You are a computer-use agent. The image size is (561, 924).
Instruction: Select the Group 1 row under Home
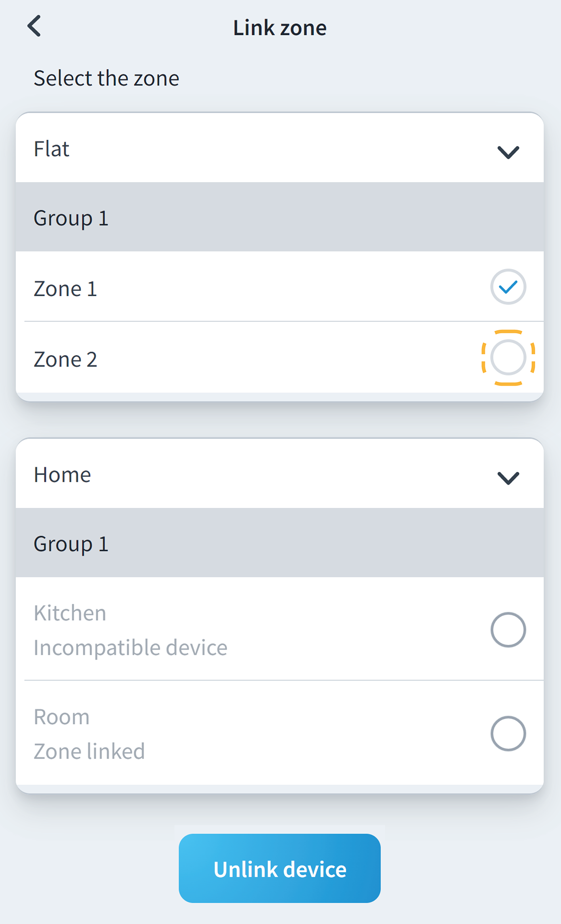[x=71, y=543]
